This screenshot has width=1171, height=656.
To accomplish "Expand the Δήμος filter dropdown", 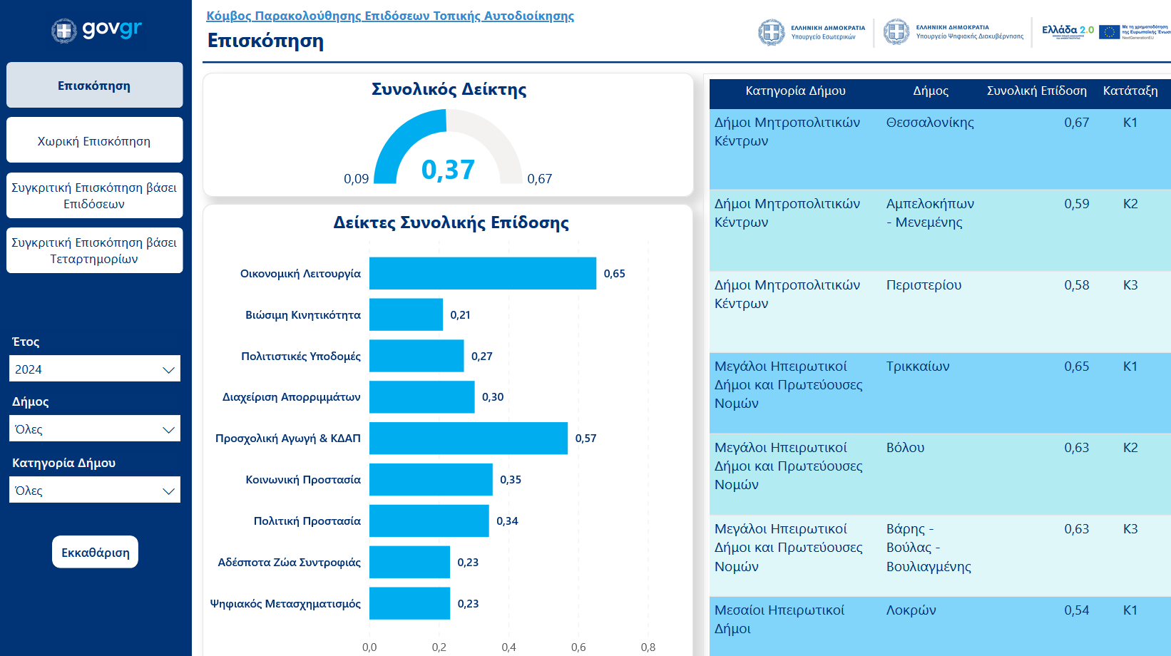I will point(94,429).
